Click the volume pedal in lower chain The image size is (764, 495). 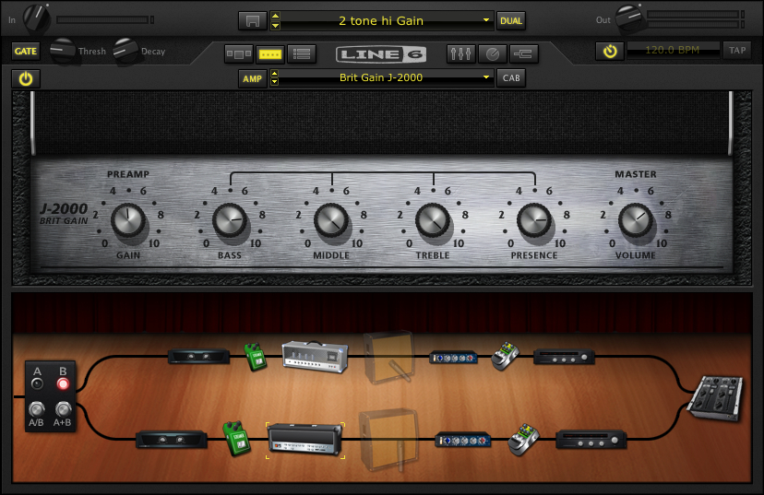[x=525, y=441]
